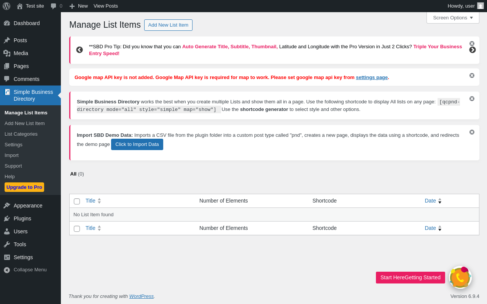Check the select-all checkbox in table header

click(x=77, y=201)
